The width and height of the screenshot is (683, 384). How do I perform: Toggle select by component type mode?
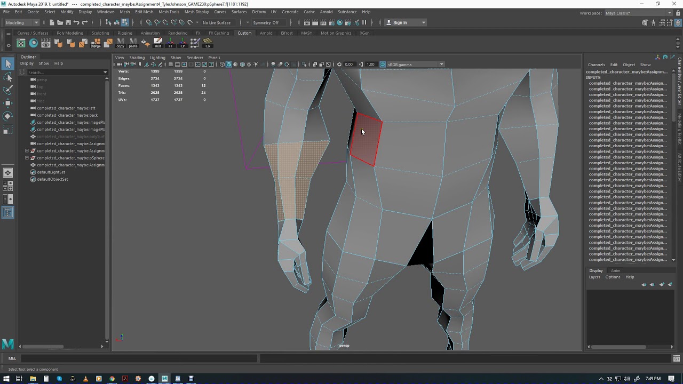tap(124, 22)
